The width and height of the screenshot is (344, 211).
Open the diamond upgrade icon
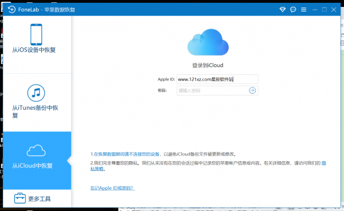pos(283,9)
